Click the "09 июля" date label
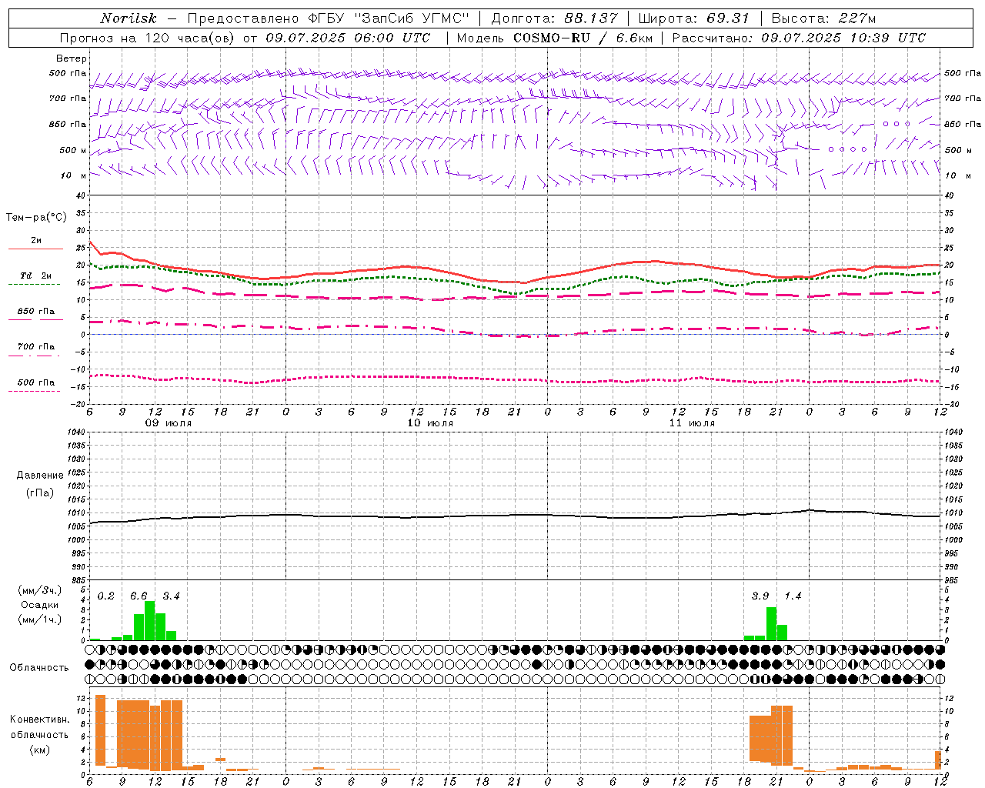985x788 pixels. coord(169,423)
